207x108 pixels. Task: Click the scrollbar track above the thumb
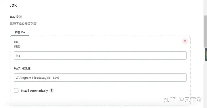click(x=205, y=8)
